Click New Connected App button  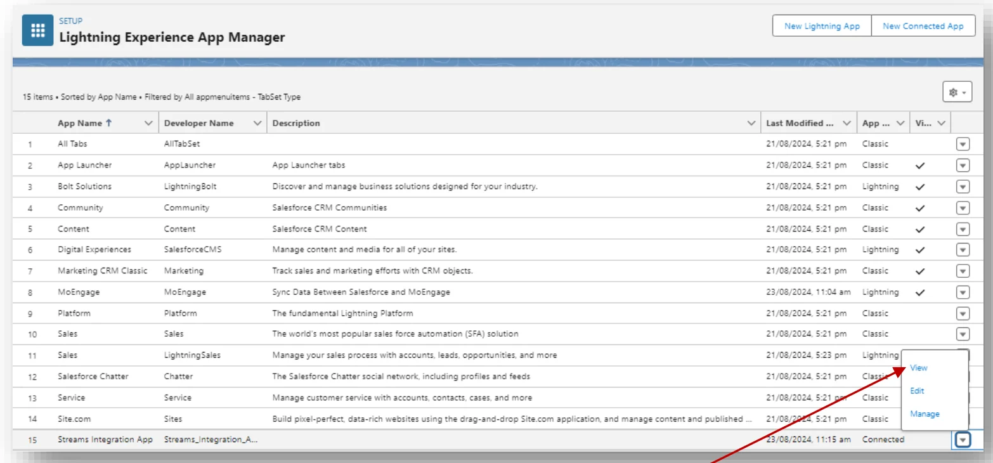(x=923, y=26)
